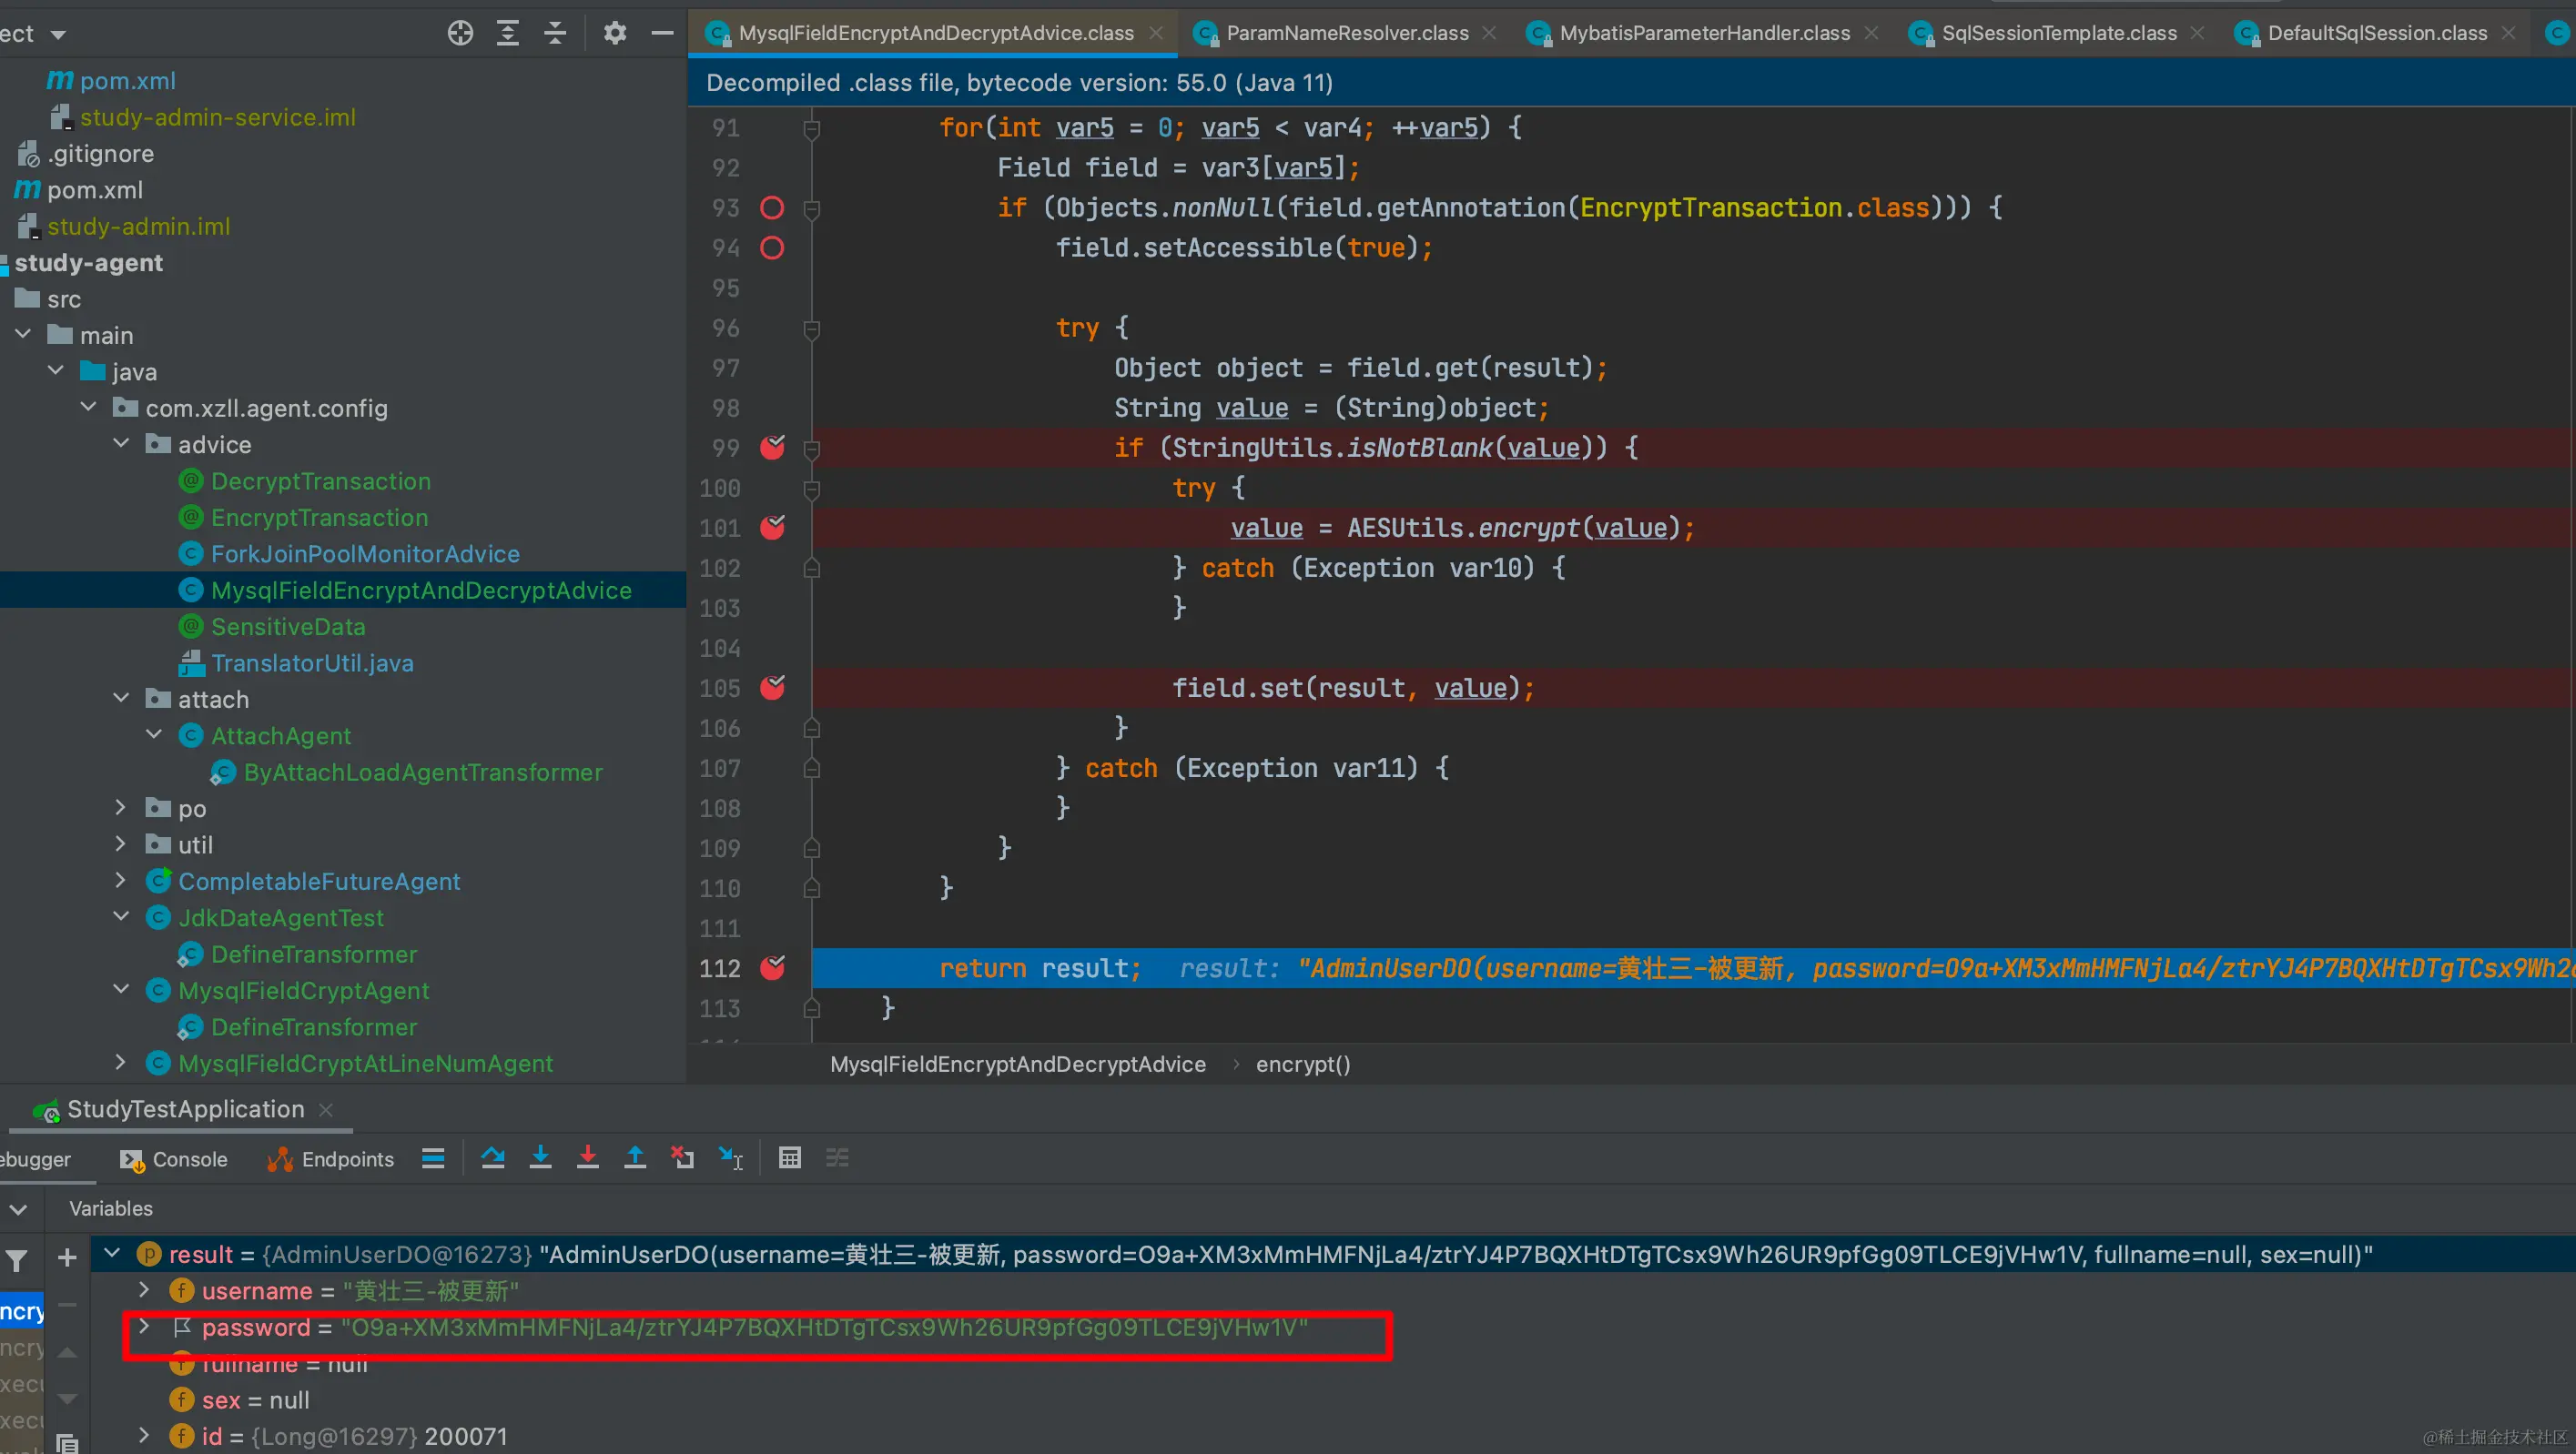Collapse the java folder in project tree

tap(56, 370)
